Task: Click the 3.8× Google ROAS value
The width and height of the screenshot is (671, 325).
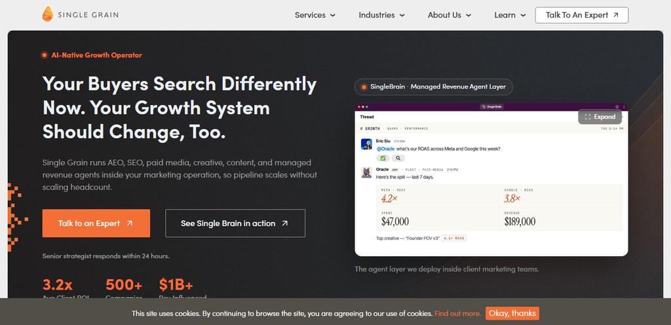Action: coord(512,199)
